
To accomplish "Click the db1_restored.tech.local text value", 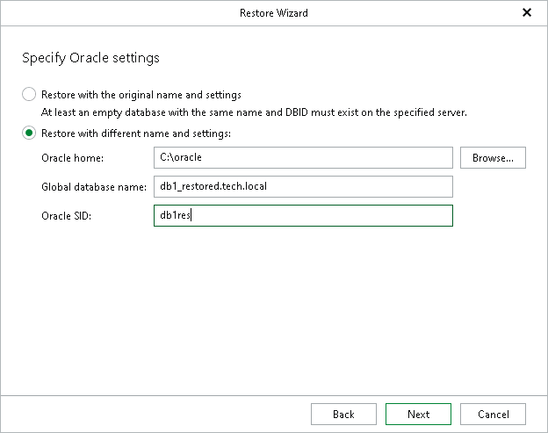I will pyautogui.click(x=213, y=186).
